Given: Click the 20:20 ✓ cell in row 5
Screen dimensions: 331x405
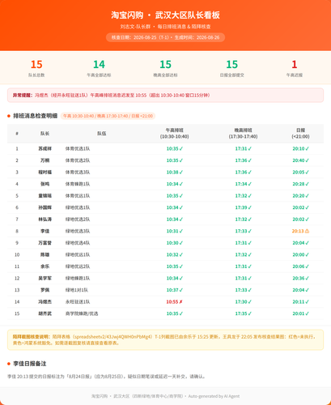Looking at the screenshot, I should pos(300,196).
